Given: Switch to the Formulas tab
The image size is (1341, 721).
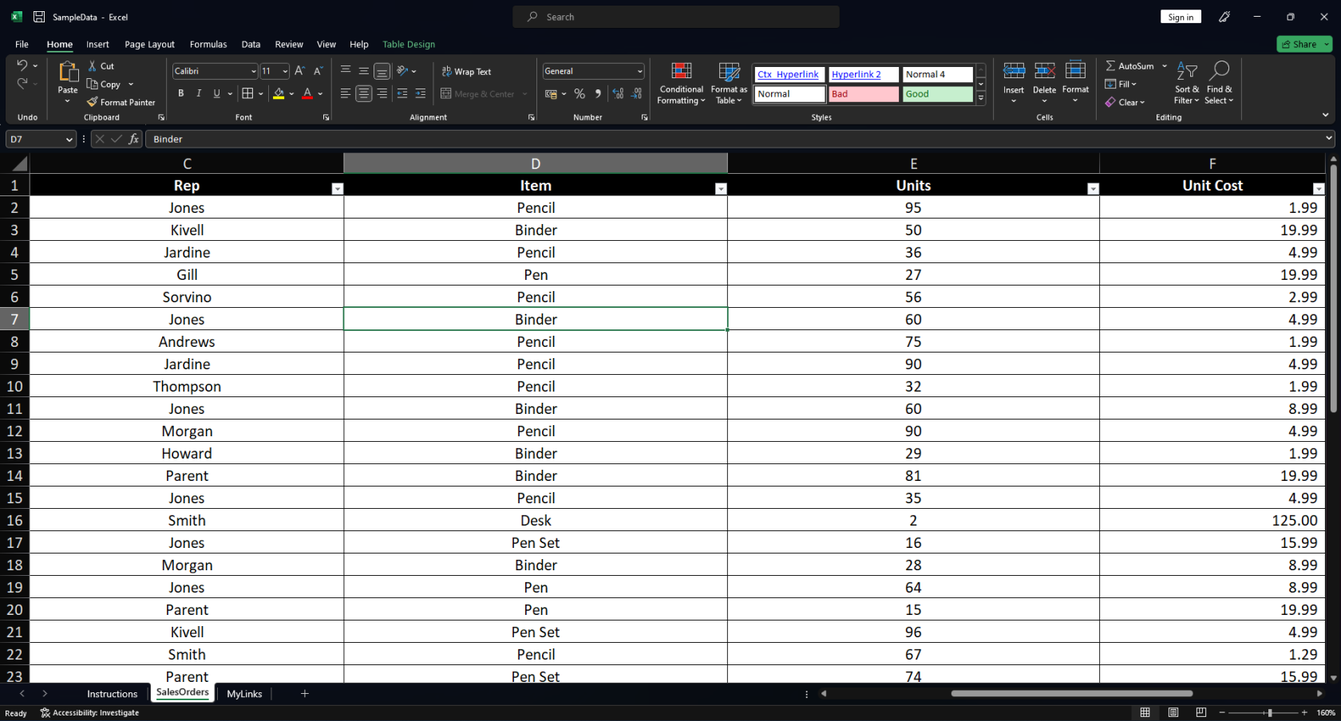Looking at the screenshot, I should [208, 44].
